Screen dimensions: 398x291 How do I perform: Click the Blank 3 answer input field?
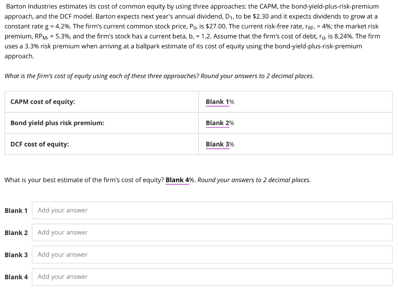pyautogui.click(x=212, y=254)
